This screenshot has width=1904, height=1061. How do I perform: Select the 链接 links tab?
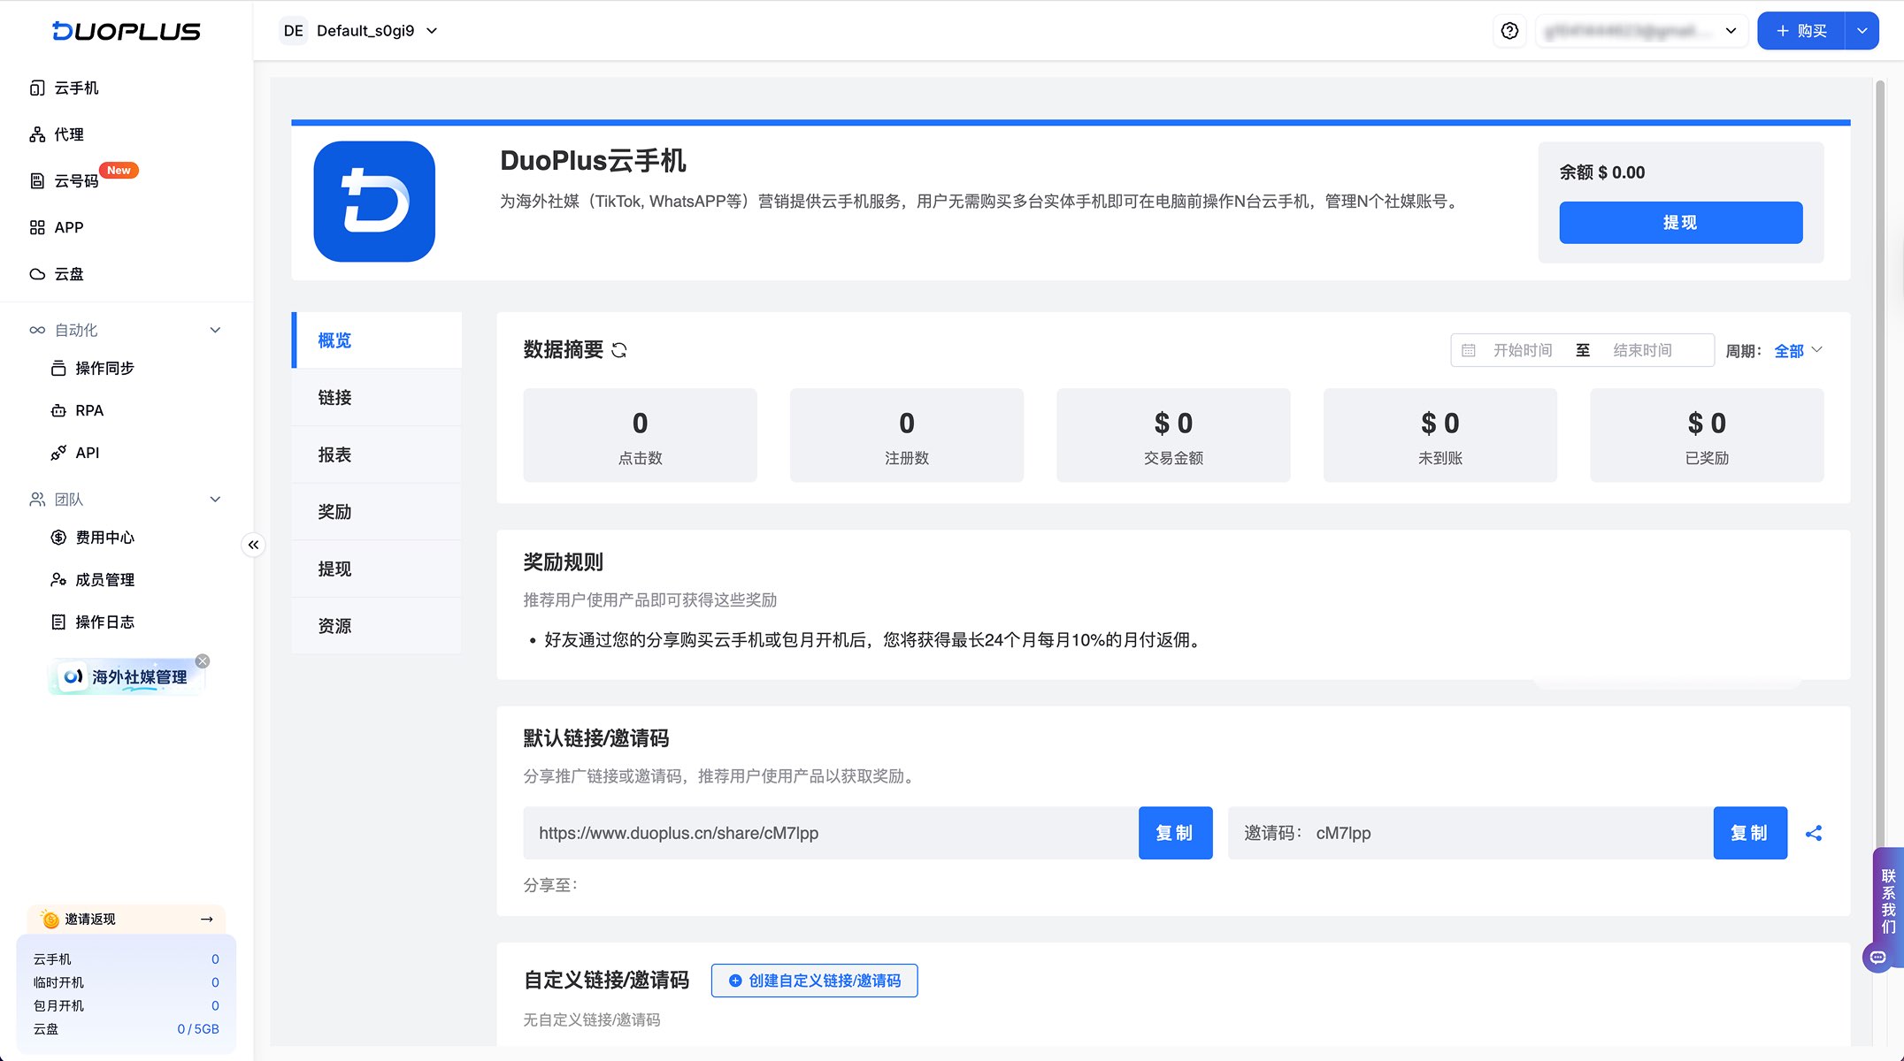click(377, 398)
